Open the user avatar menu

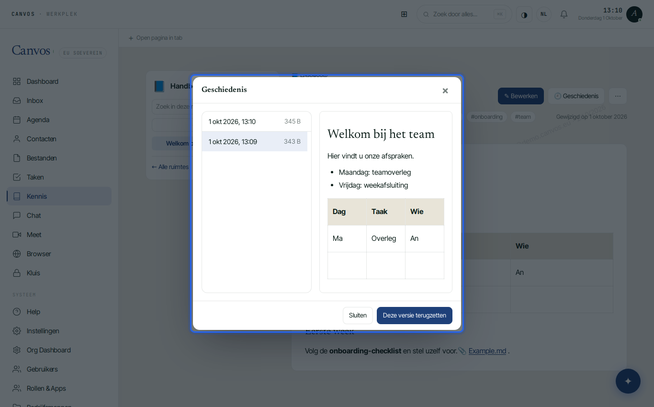point(634,14)
